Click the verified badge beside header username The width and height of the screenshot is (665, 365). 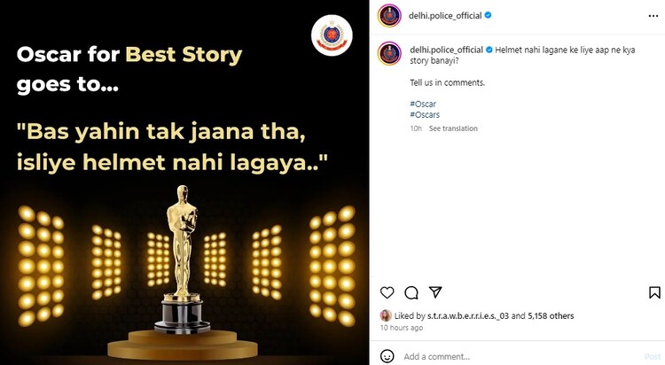coord(489,15)
